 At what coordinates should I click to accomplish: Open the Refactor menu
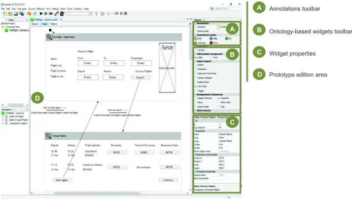coord(41,9)
